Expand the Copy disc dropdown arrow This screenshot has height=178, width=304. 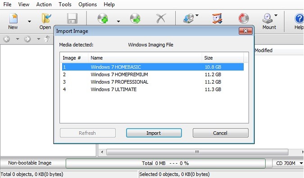(x=197, y=15)
